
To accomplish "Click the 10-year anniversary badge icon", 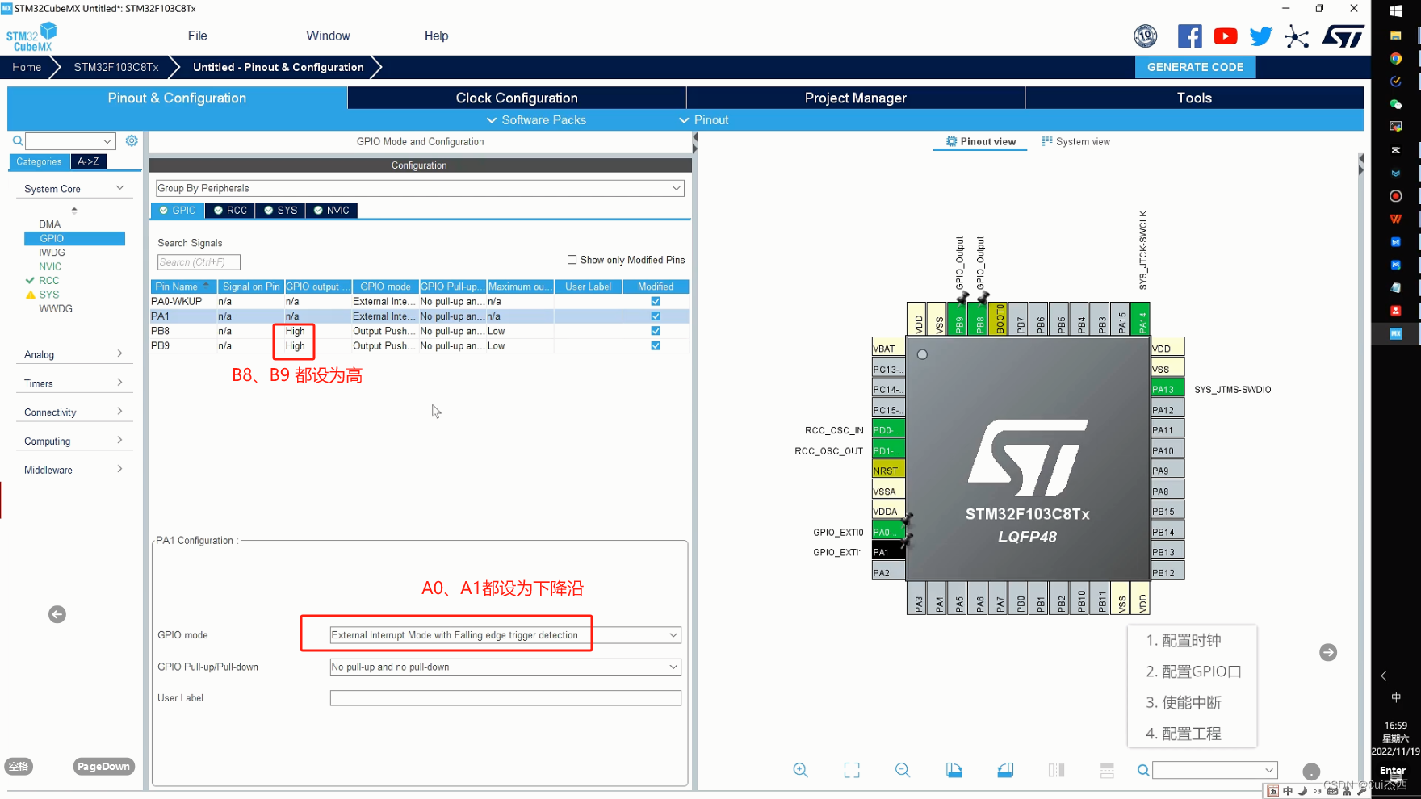I will click(x=1146, y=36).
